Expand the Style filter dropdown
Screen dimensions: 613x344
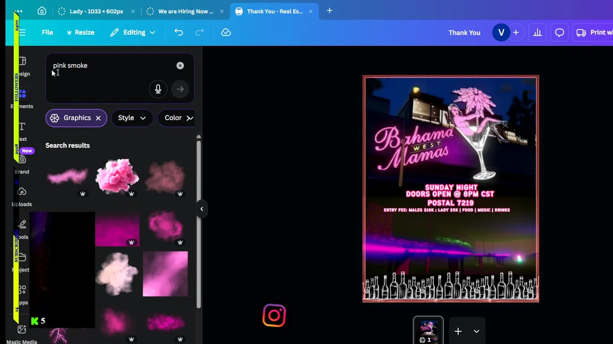pos(132,118)
